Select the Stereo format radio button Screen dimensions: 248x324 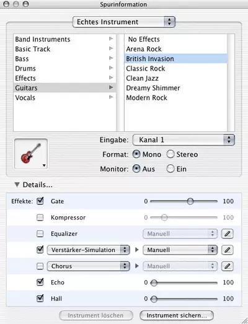(x=170, y=154)
